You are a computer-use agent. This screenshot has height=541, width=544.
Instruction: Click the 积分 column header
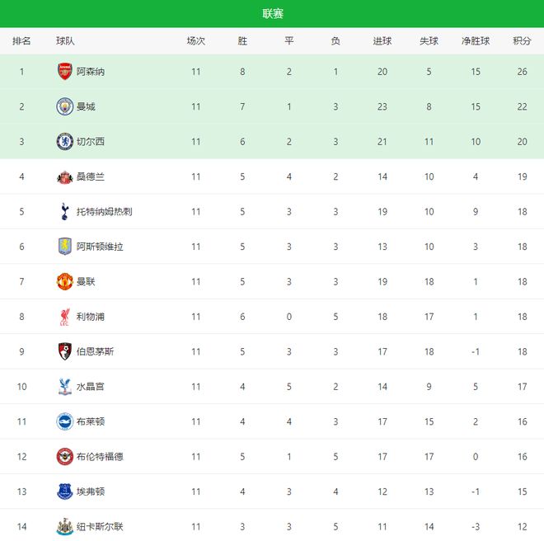pos(522,41)
